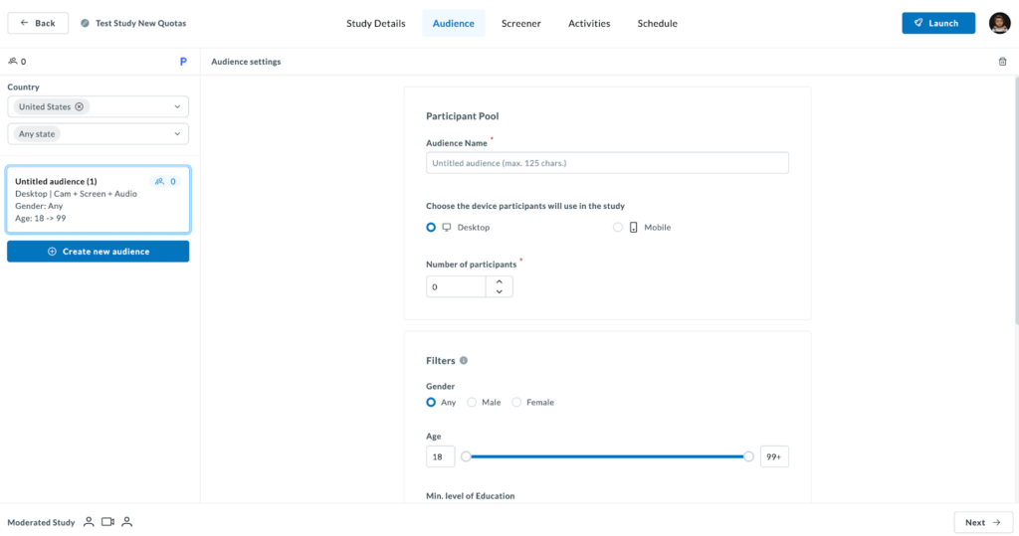The height and width of the screenshot is (536, 1019).
Task: Click the Audience Name input field
Action: point(607,163)
